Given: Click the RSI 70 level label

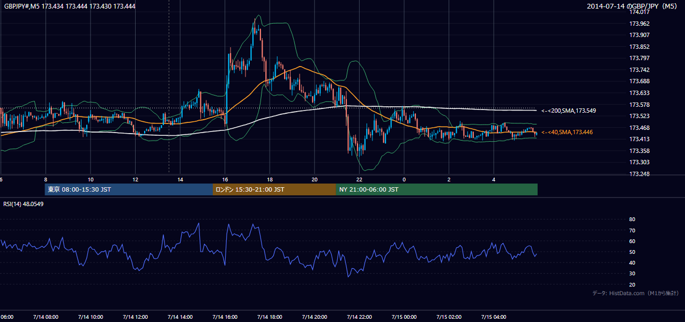Looking at the screenshot, I should (632, 231).
